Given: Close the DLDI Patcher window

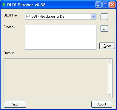Looking at the screenshot, I should click(x=112, y=4).
